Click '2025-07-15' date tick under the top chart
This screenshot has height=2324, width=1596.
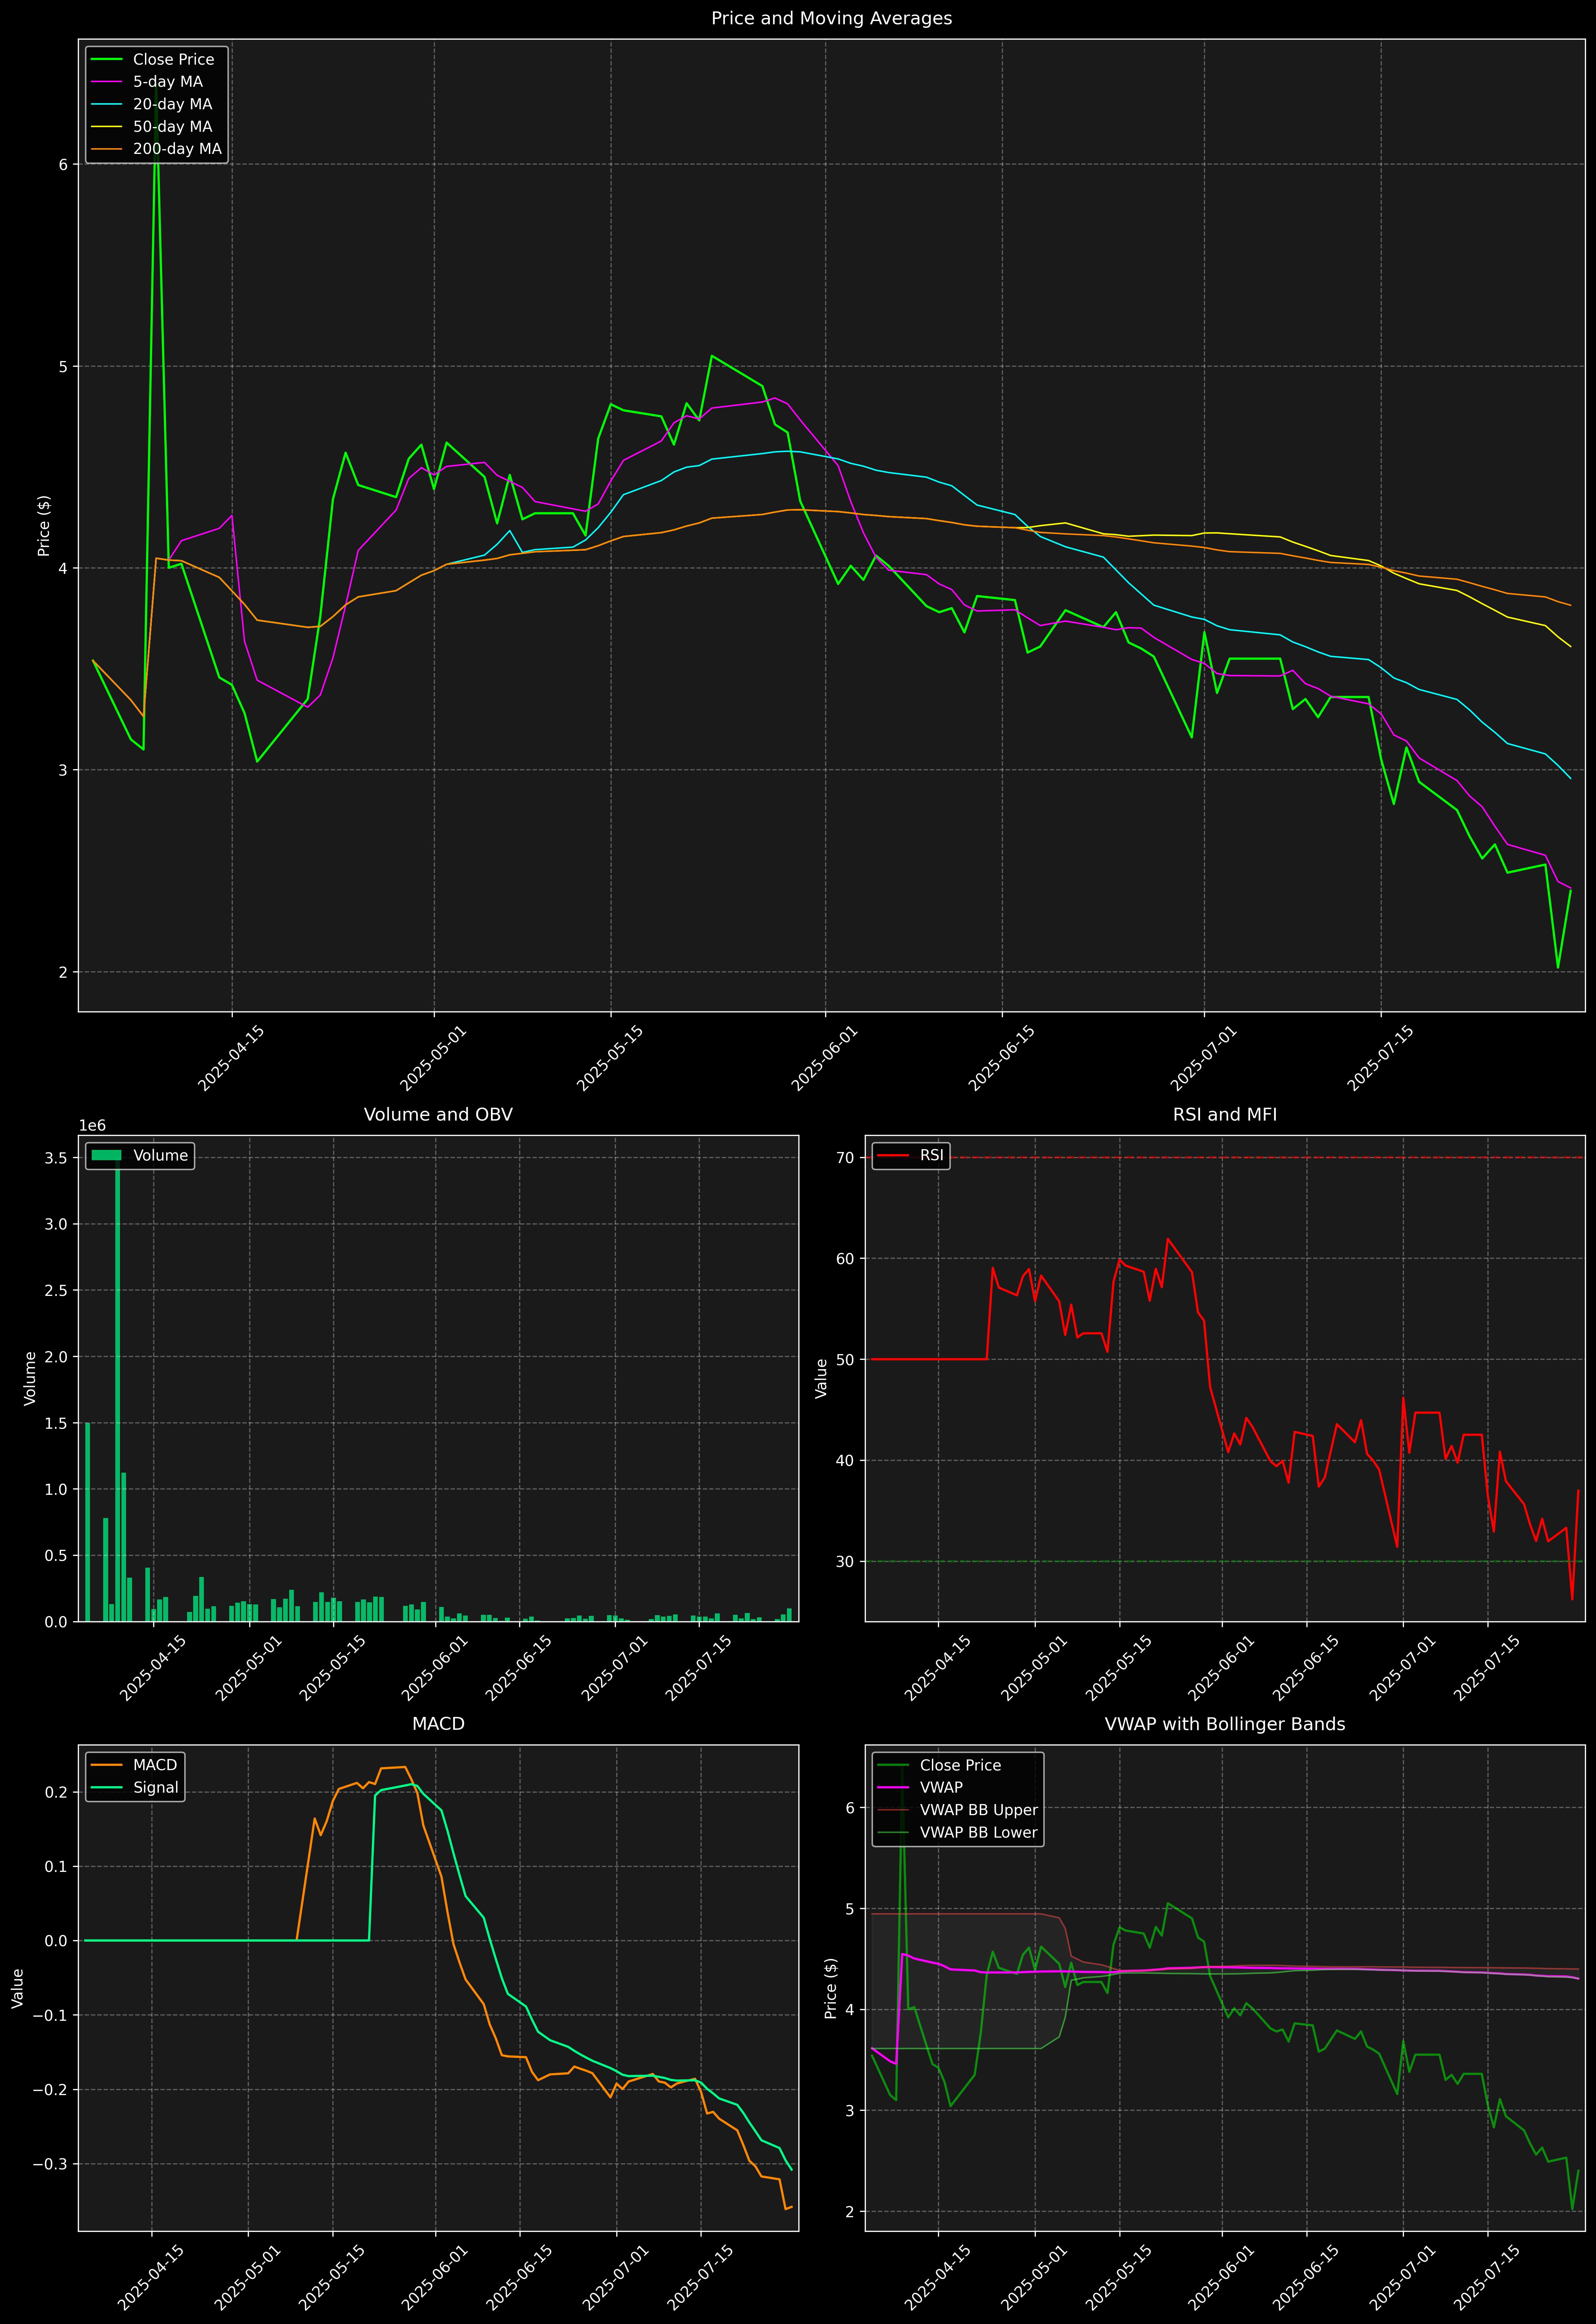[1380, 1058]
